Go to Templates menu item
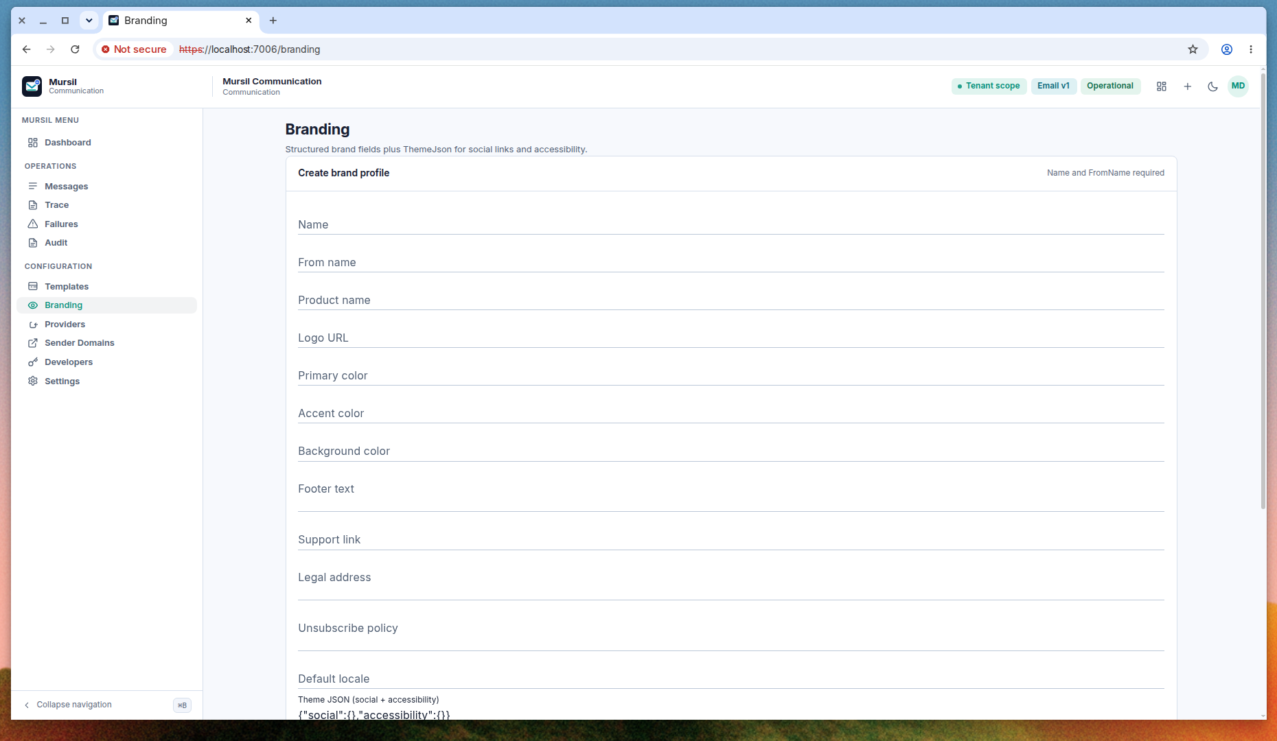The image size is (1277, 741). tap(106, 287)
